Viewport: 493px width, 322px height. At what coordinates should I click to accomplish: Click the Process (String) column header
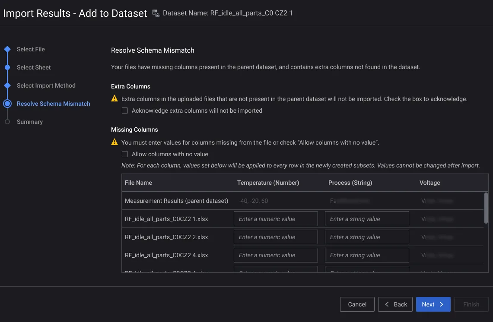point(350,183)
